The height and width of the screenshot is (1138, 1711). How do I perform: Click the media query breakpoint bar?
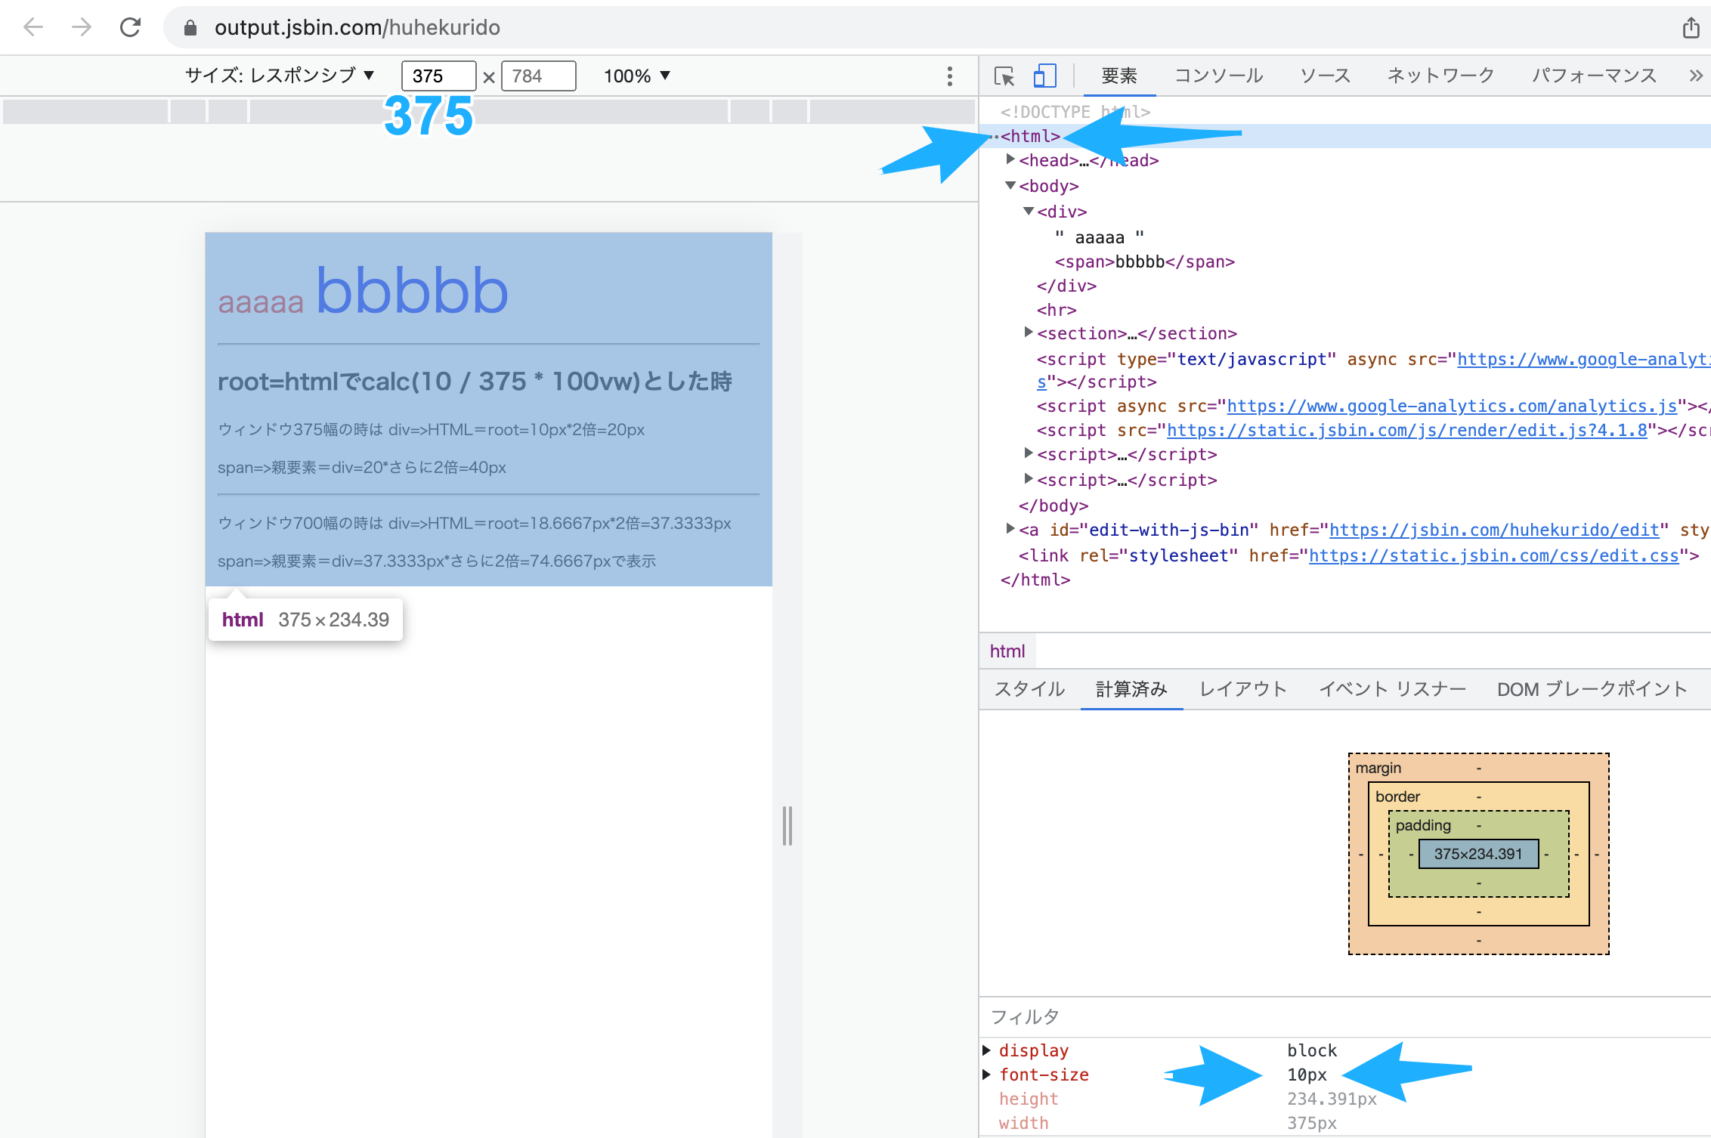point(488,111)
